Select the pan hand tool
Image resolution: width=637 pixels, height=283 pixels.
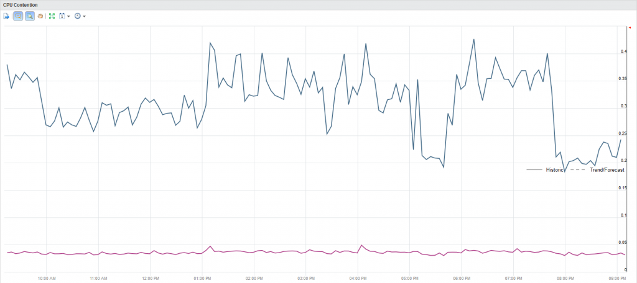tap(40, 16)
